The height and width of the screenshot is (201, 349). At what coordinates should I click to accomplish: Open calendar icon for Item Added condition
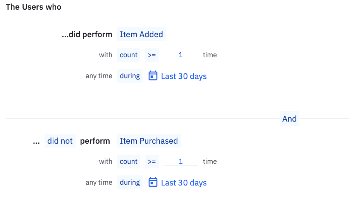tap(153, 76)
